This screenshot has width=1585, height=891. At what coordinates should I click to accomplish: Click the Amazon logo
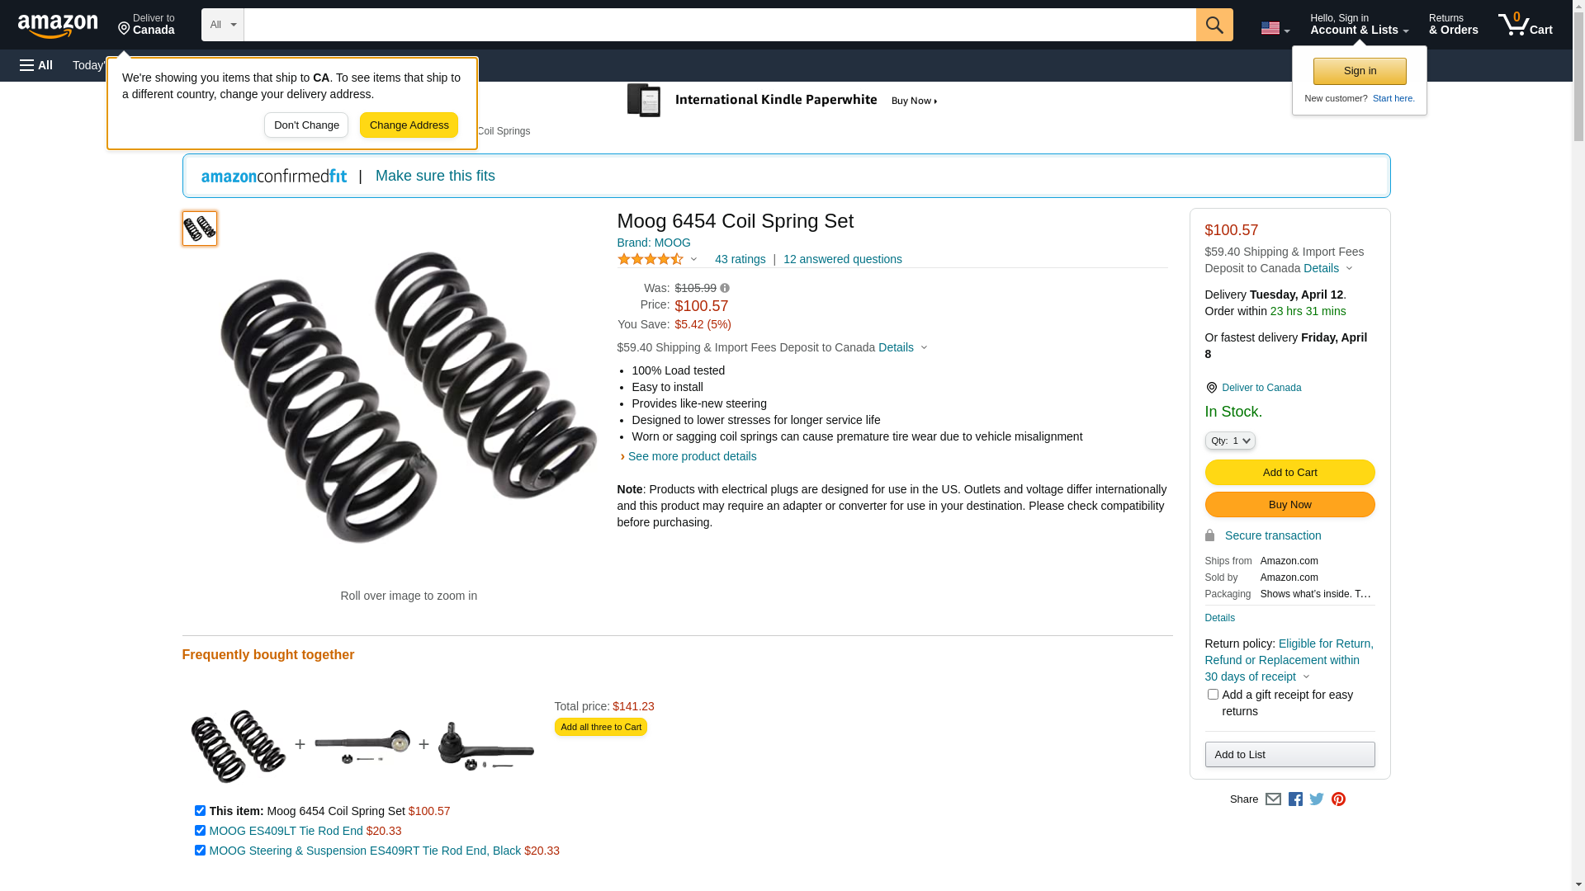[x=58, y=26]
